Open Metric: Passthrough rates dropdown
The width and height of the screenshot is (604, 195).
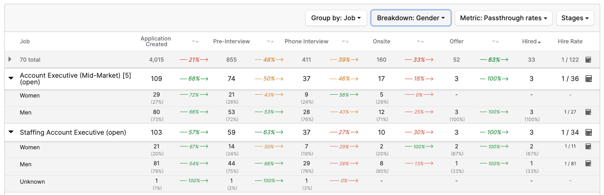pyautogui.click(x=503, y=18)
